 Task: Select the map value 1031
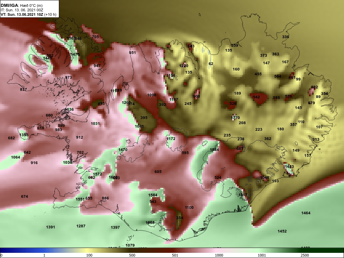(x=95, y=123)
